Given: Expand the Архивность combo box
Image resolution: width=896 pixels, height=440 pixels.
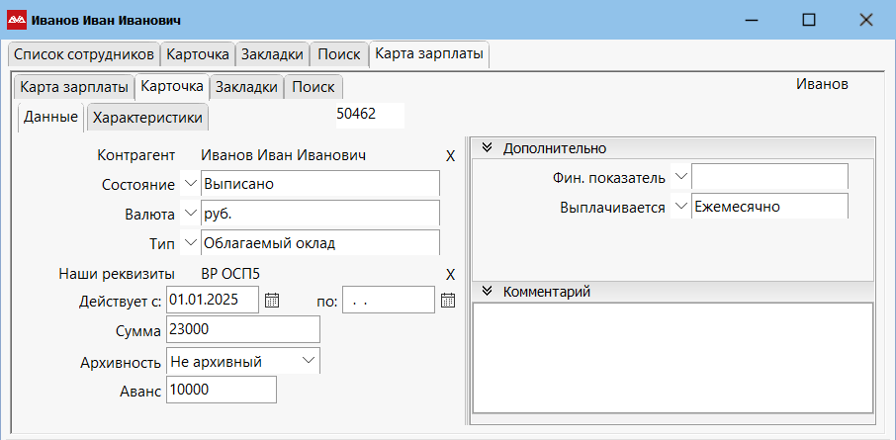Looking at the screenshot, I should pyautogui.click(x=309, y=361).
